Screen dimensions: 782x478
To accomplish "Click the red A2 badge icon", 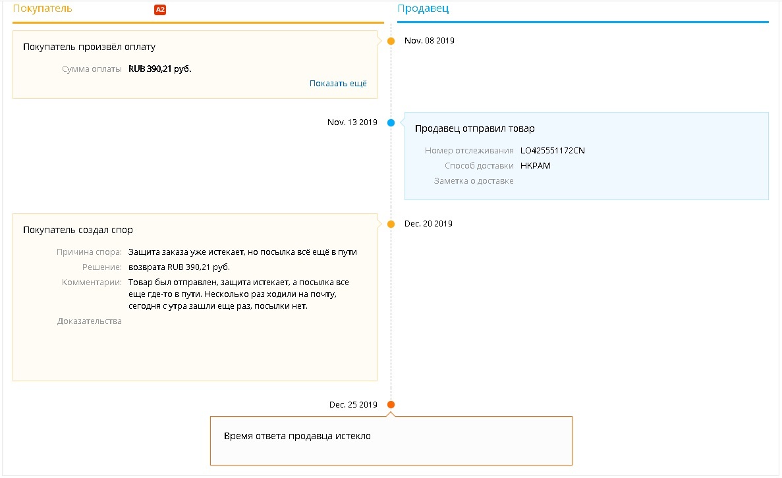I will [159, 9].
